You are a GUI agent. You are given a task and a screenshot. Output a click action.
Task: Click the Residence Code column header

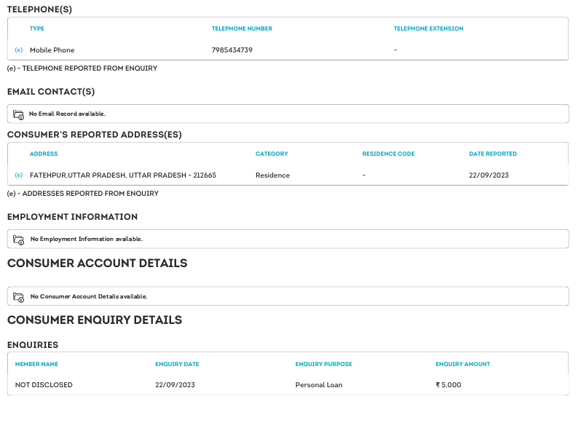[388, 154]
